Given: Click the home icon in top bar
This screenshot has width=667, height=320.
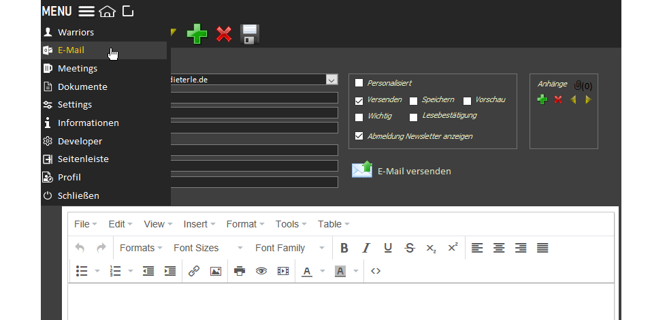Looking at the screenshot, I should 107,12.
